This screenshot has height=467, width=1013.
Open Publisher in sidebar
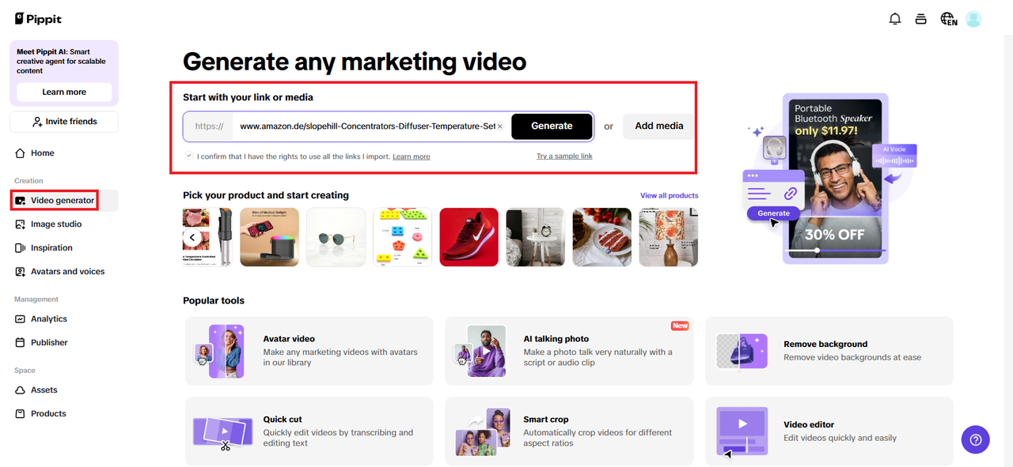[64, 343]
